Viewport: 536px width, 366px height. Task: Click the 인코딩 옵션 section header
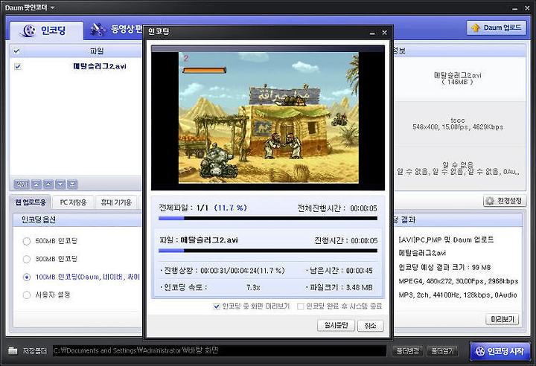(39, 219)
